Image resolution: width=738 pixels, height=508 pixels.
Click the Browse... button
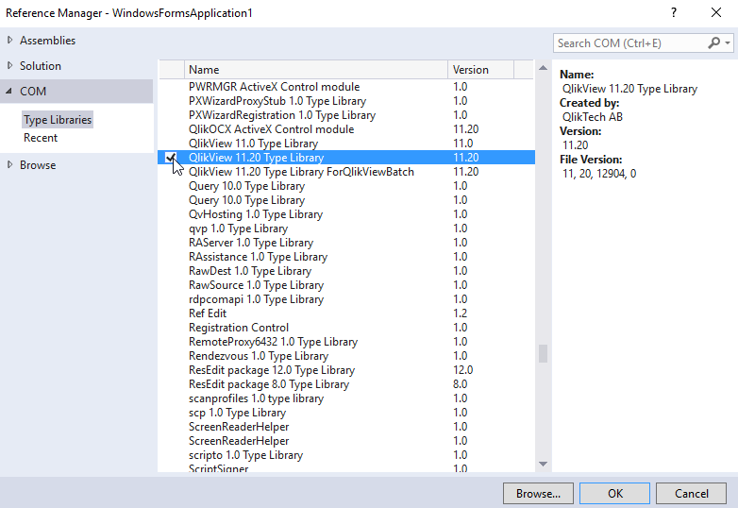tap(538, 494)
